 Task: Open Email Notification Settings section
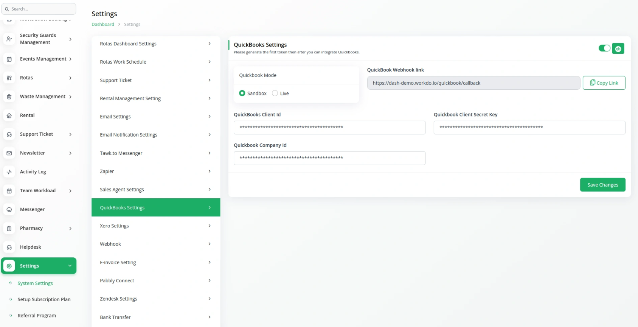tap(156, 135)
